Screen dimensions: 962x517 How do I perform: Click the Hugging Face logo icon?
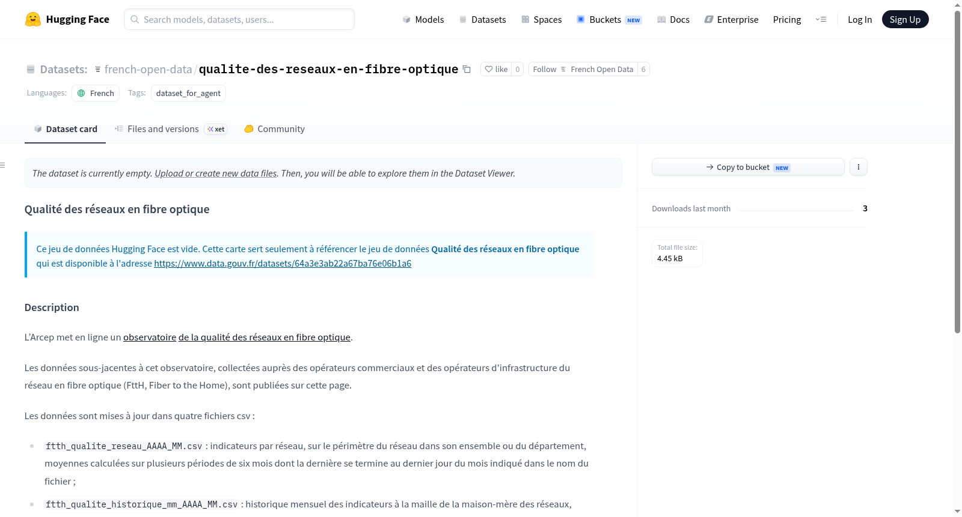pos(33,19)
